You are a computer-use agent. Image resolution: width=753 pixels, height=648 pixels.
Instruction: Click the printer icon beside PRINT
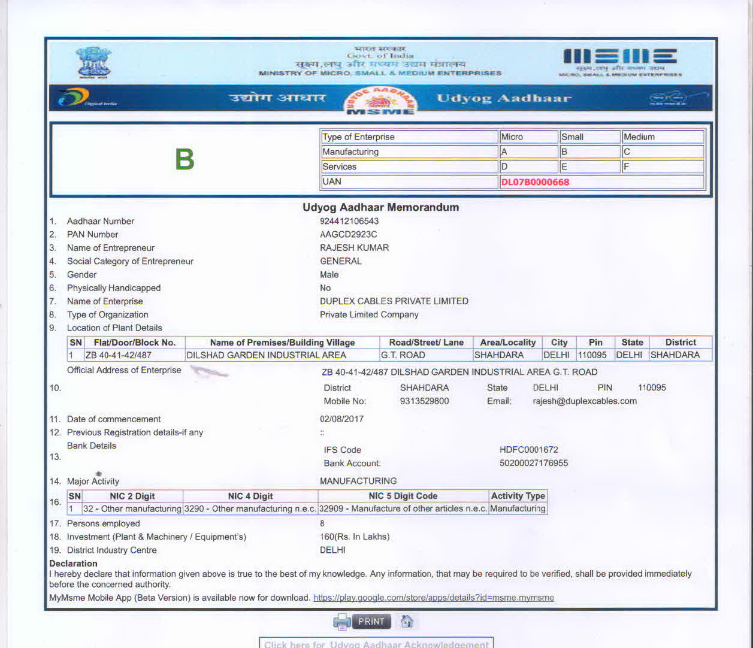coord(342,622)
